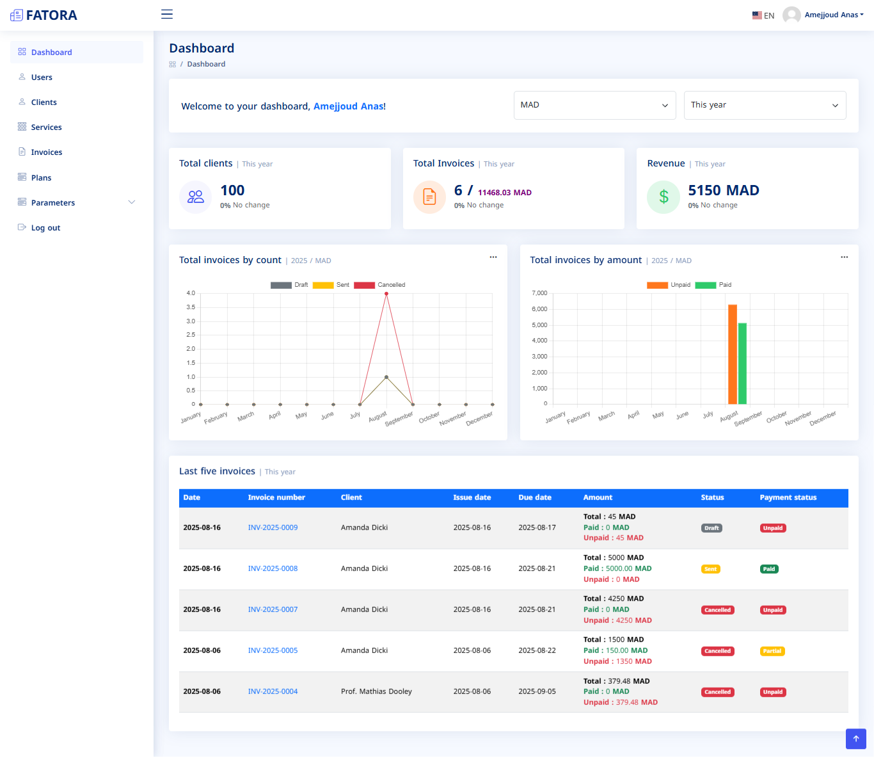Click the Revenue dollar sign icon

click(x=663, y=197)
